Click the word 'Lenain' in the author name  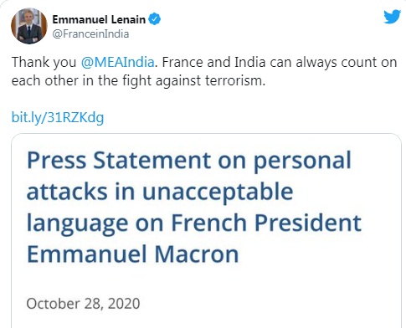128,19
